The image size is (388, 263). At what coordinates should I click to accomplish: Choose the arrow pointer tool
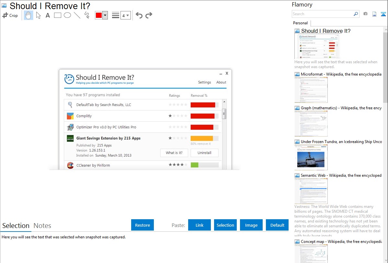click(38, 15)
